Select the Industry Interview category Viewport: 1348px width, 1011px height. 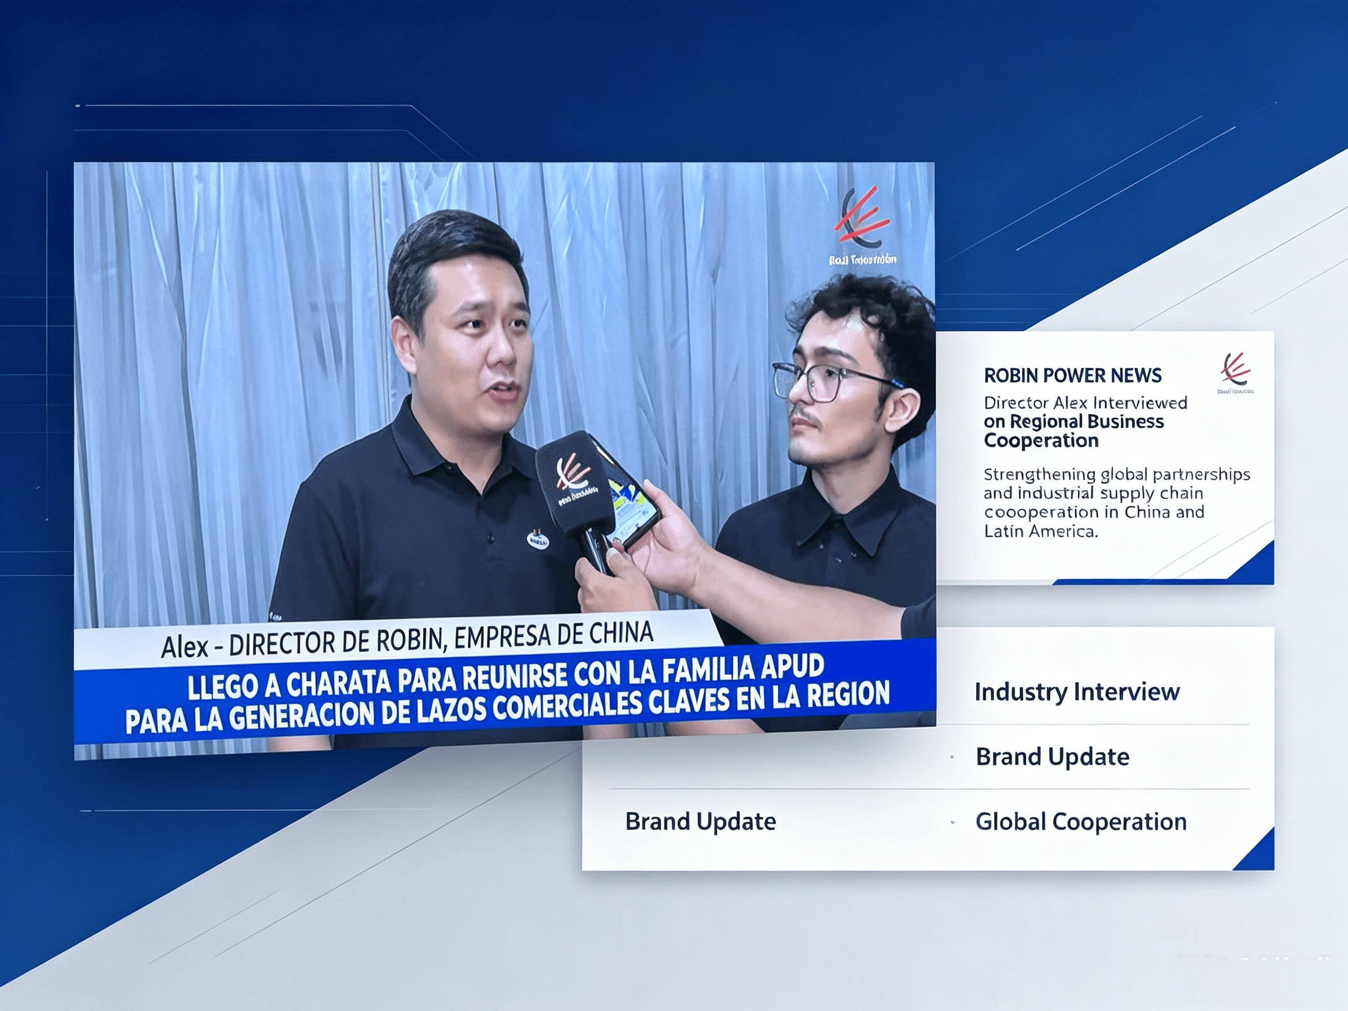pyautogui.click(x=1077, y=692)
